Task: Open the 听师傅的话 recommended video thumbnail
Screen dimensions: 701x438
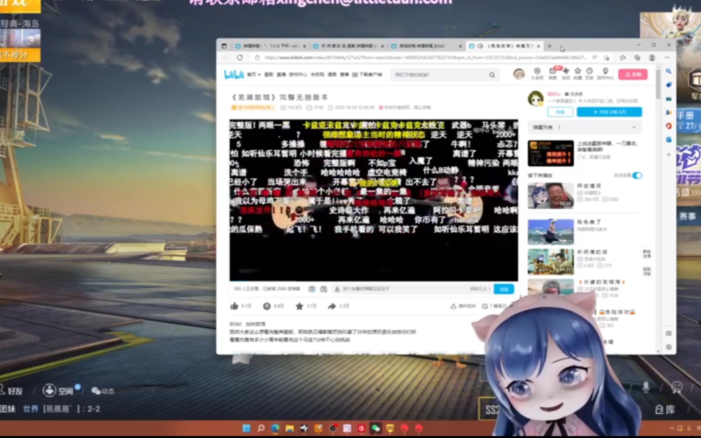Action: tap(550, 262)
